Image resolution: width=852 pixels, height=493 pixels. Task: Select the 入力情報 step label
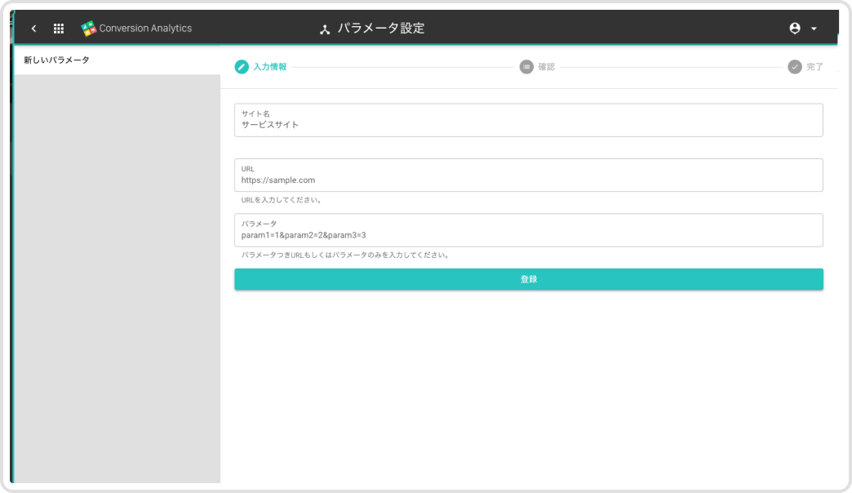(x=270, y=67)
